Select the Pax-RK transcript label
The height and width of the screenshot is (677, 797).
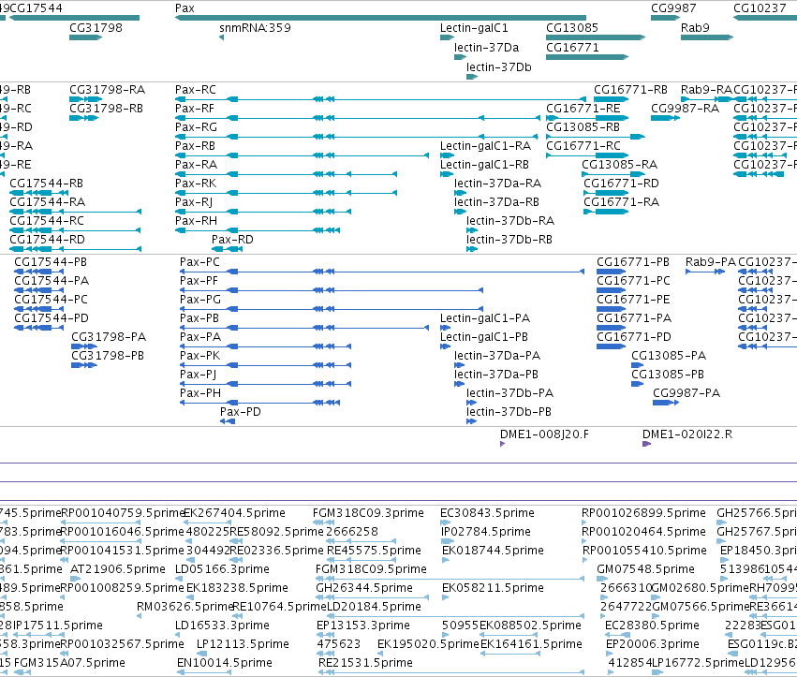[x=196, y=183]
